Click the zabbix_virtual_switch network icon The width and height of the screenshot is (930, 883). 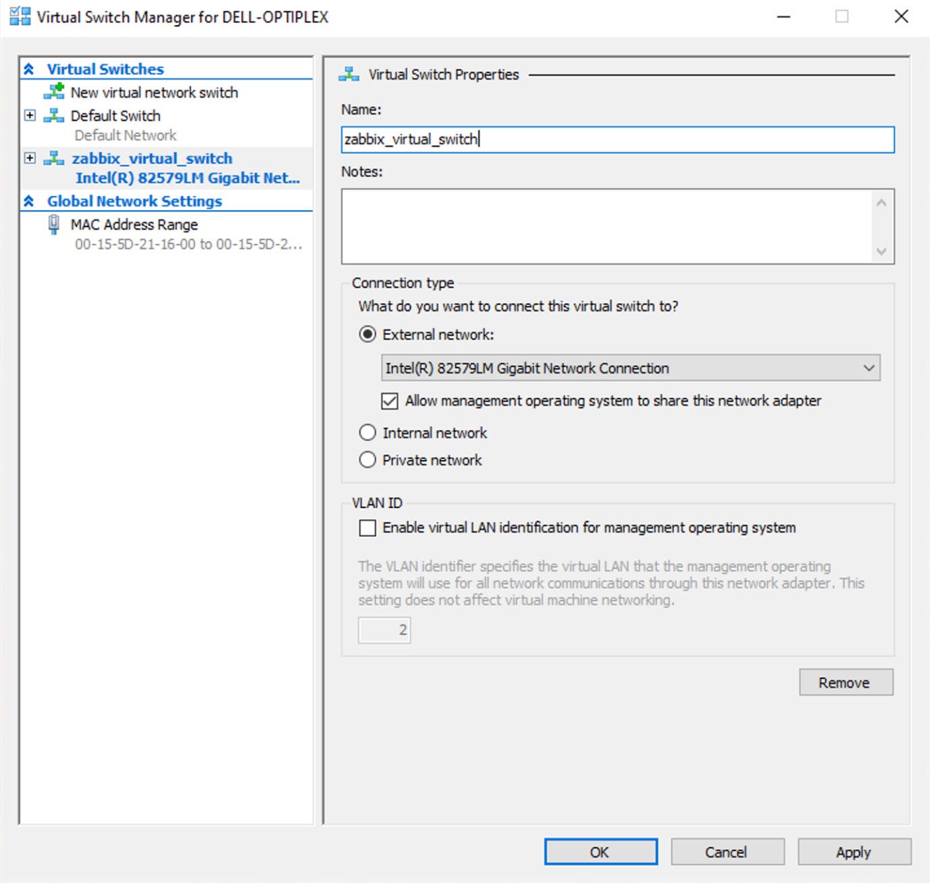54,158
